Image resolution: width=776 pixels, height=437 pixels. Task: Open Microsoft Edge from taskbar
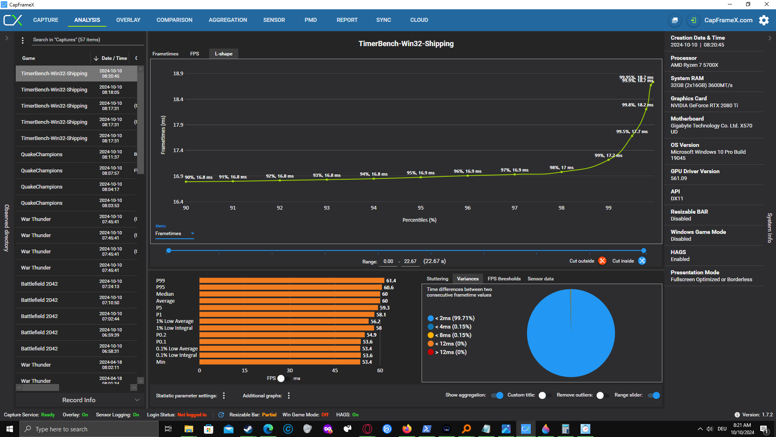pyautogui.click(x=268, y=429)
